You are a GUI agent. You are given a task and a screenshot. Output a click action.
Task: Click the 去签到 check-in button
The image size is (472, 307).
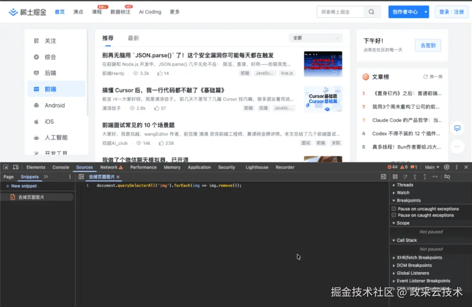pos(428,45)
